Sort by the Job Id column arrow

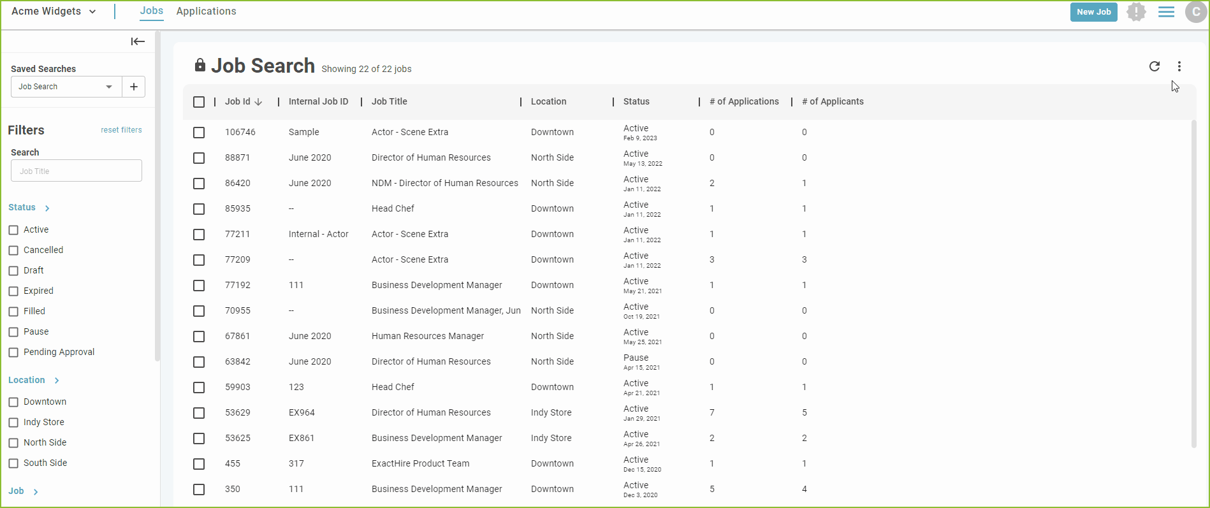point(258,102)
